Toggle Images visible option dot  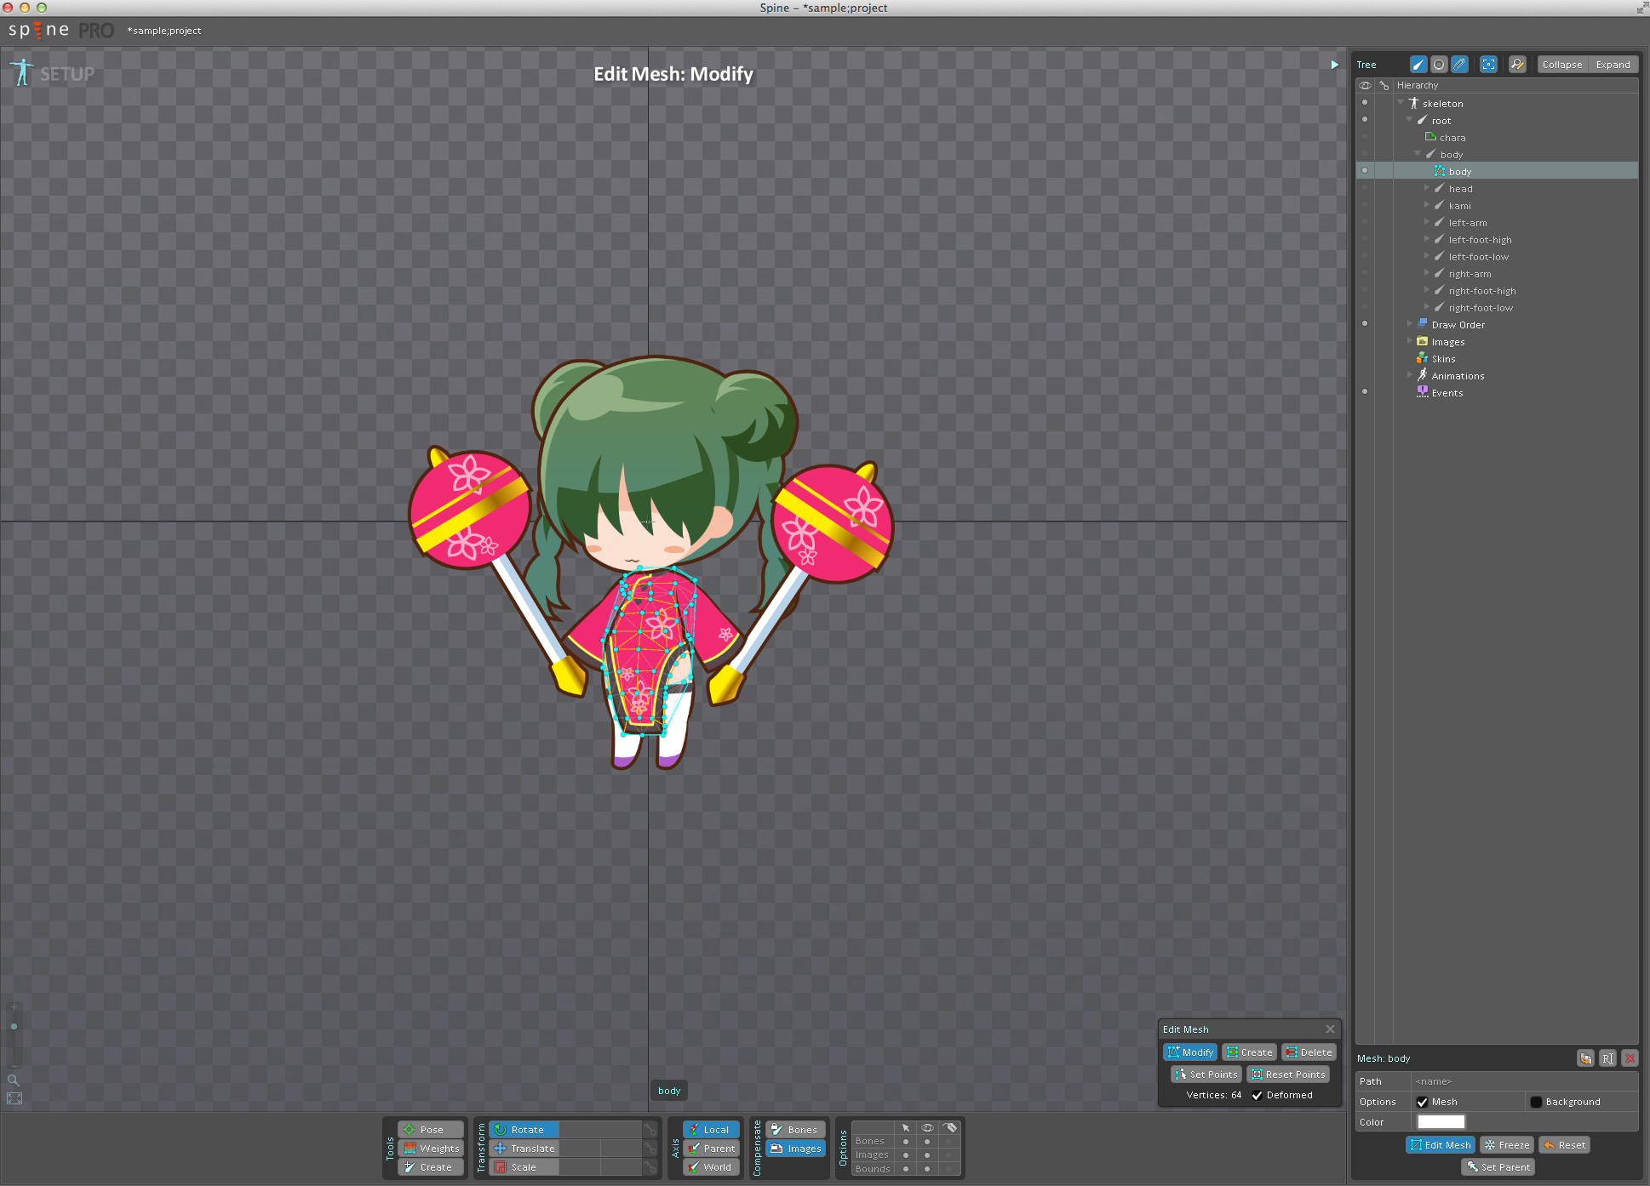click(927, 1155)
